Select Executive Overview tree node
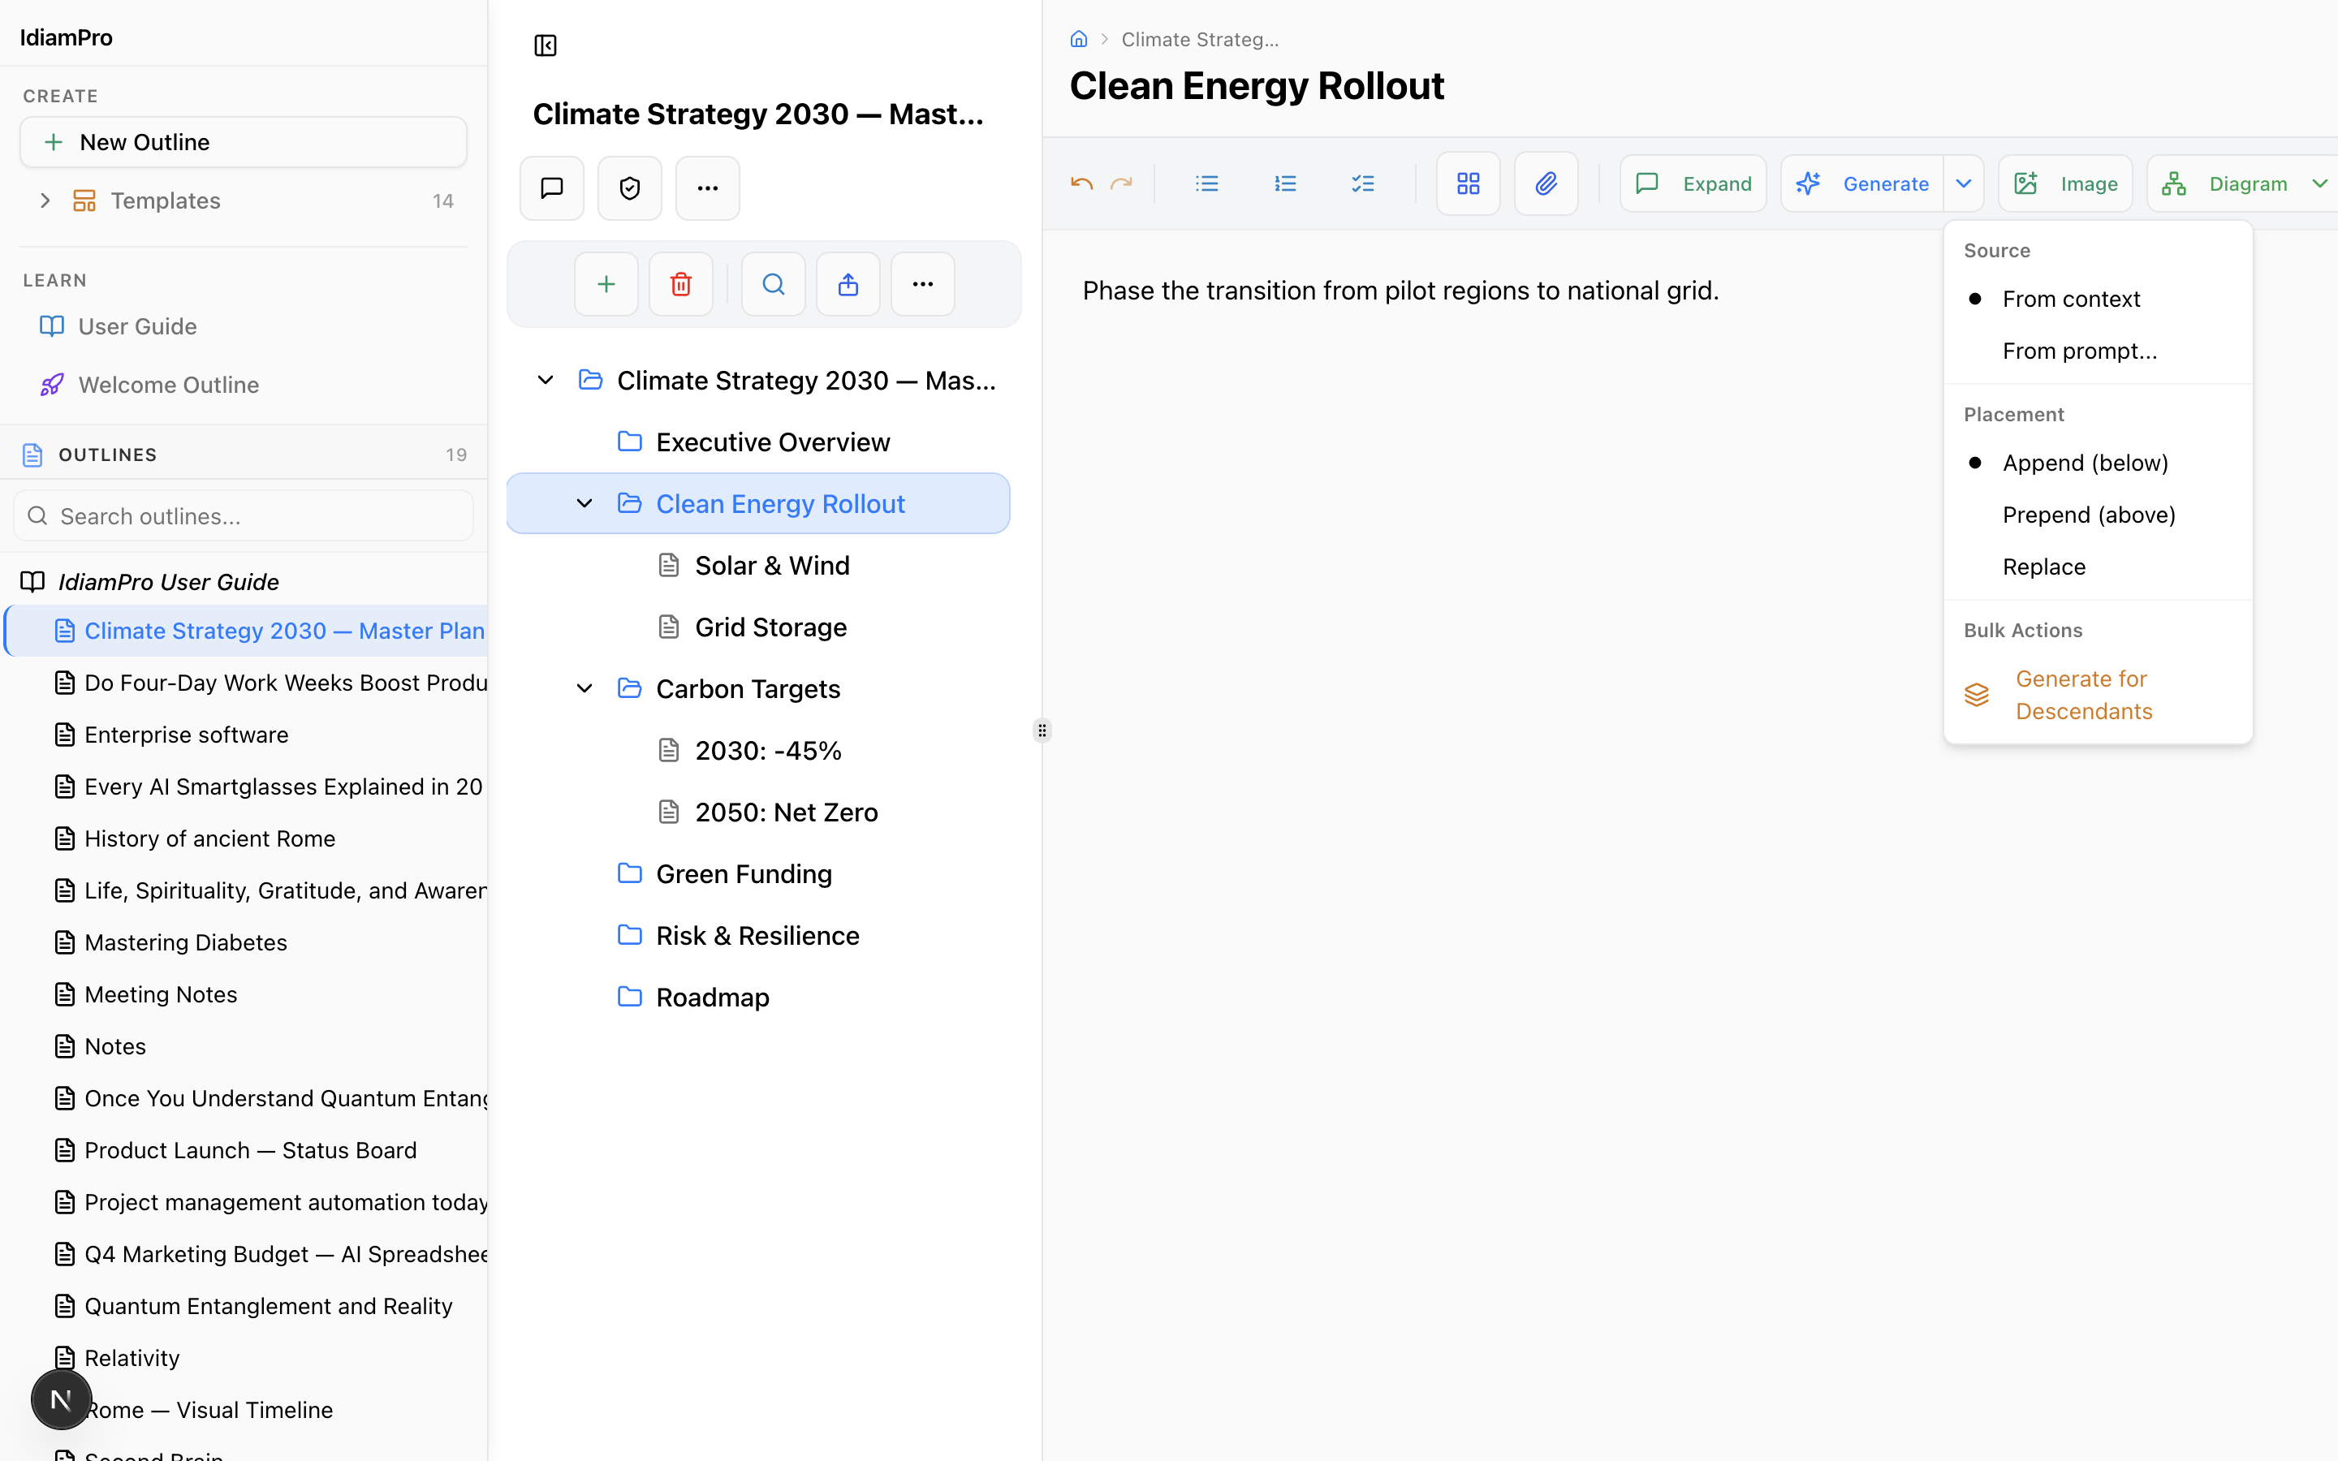Viewport: 2338px width, 1461px height. click(x=758, y=442)
